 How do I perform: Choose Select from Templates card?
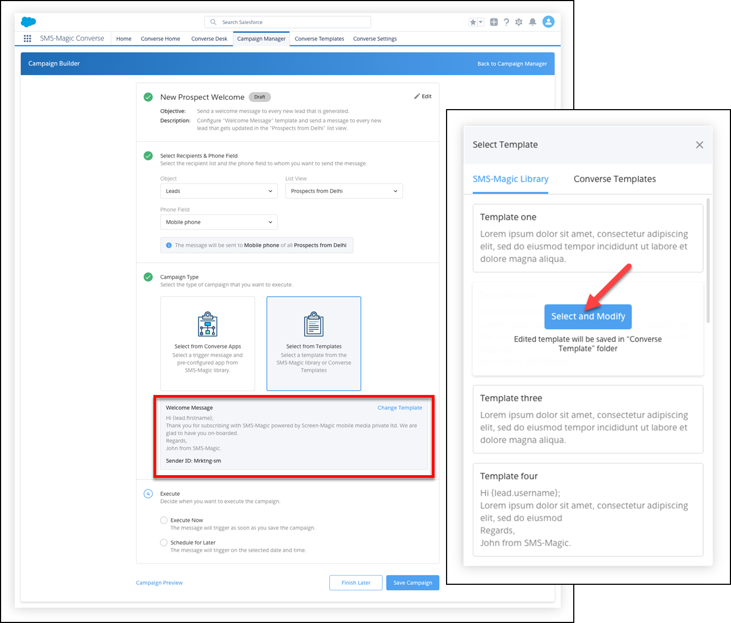[x=314, y=344]
